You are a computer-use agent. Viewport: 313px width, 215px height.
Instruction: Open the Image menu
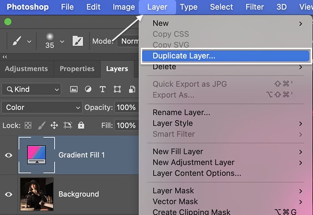pos(124,7)
